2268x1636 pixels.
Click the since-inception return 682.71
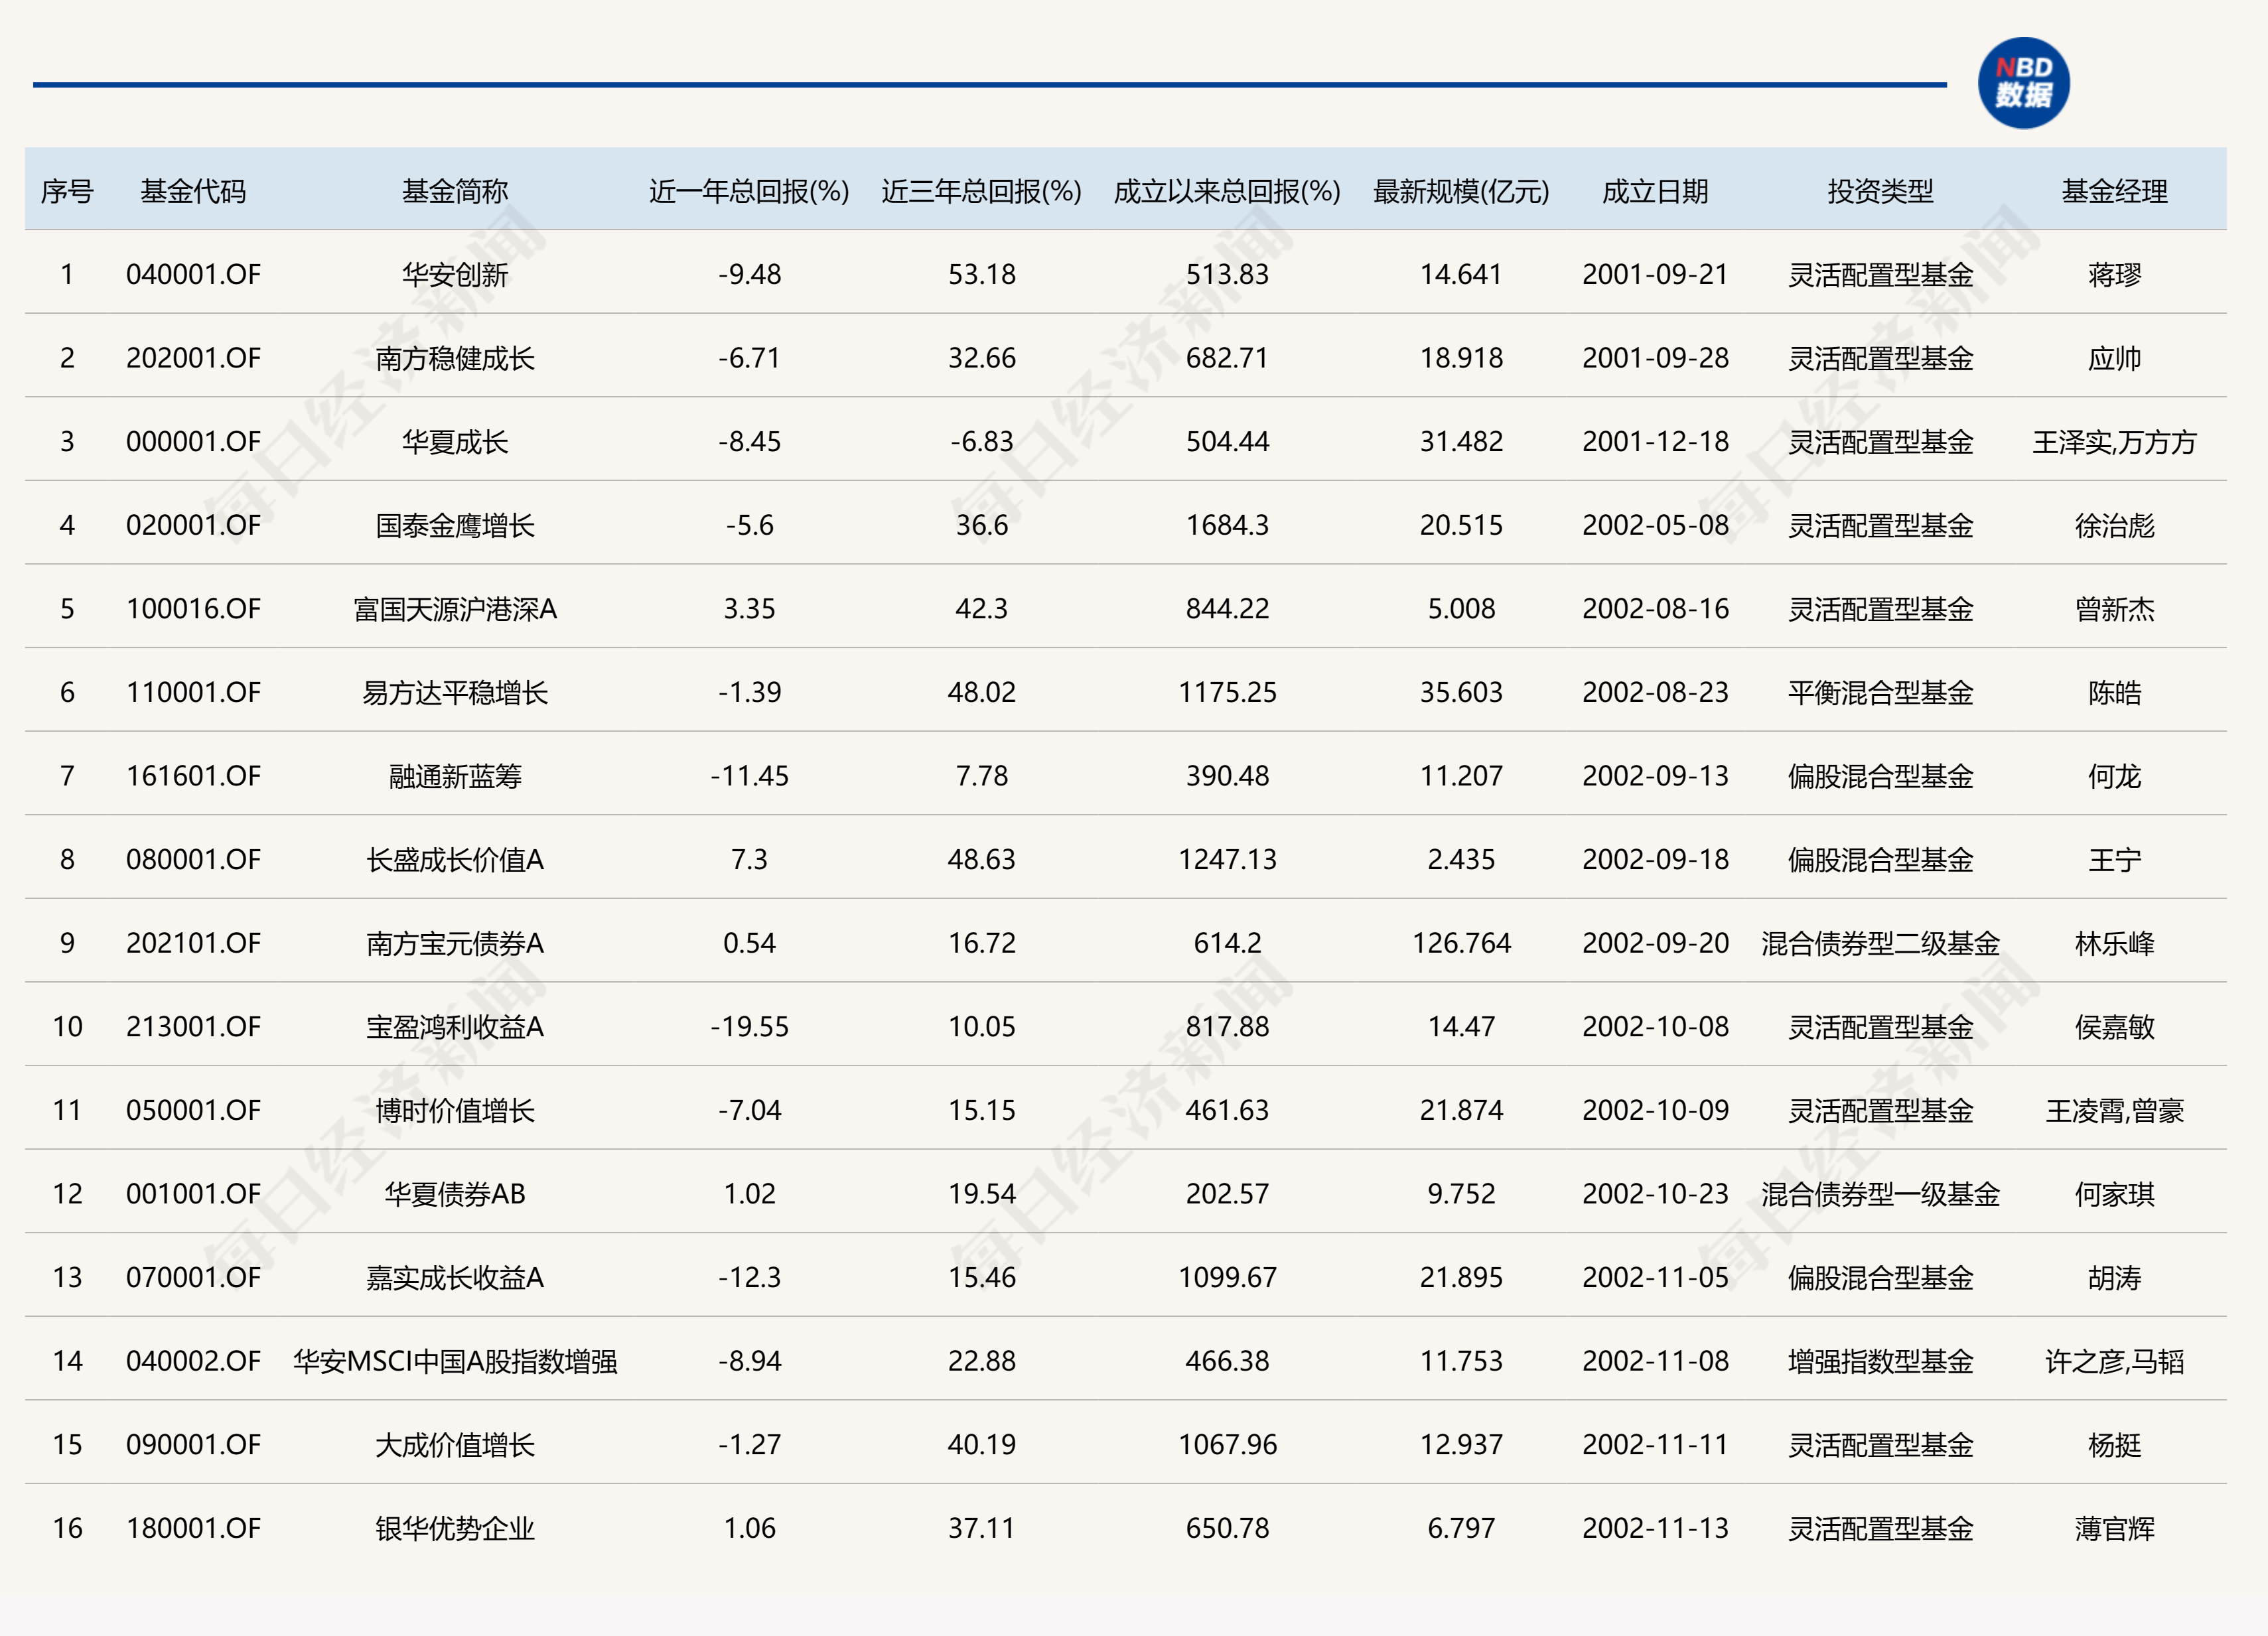1227,358
